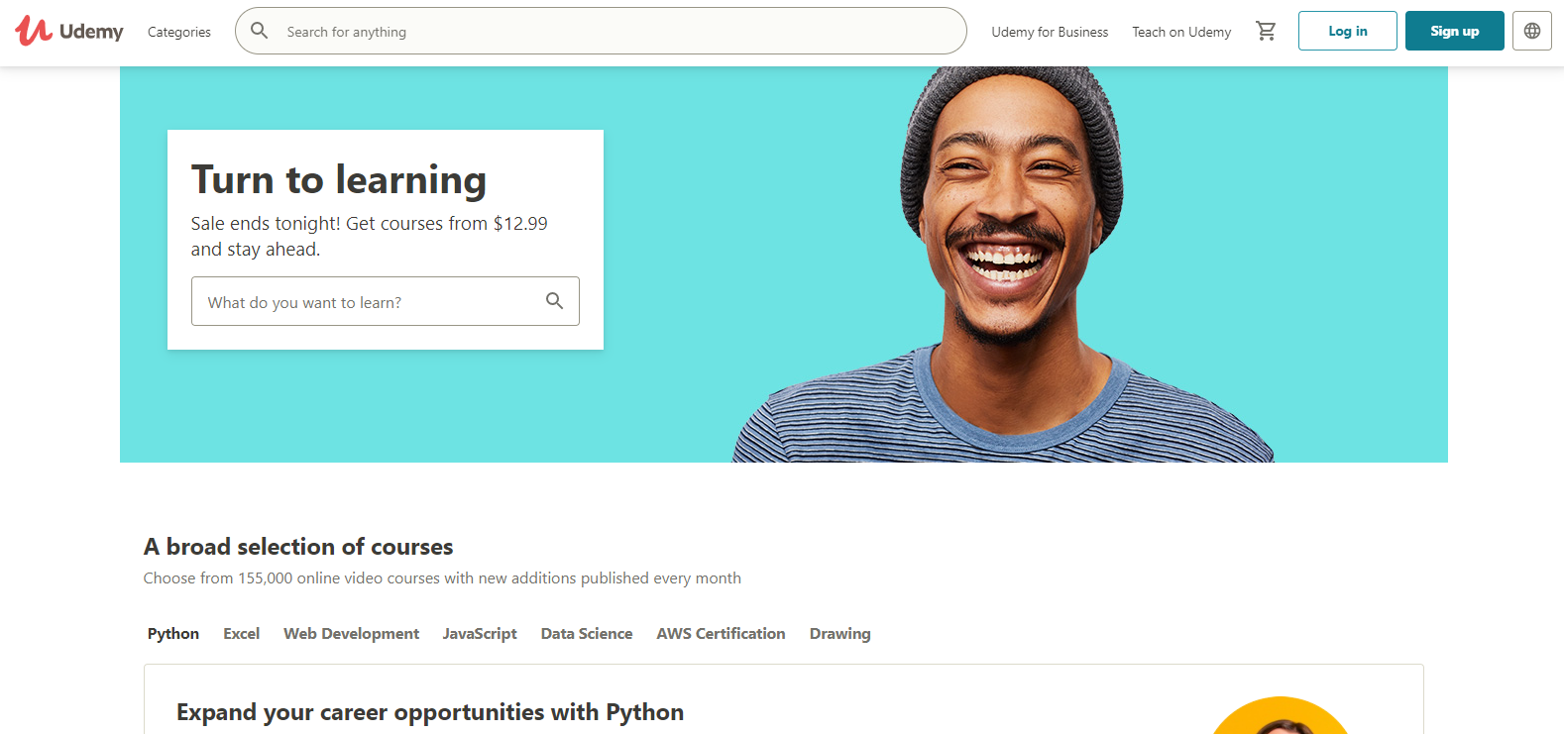Open Udemy for Business link
The height and width of the screenshot is (734, 1564).
[x=1050, y=32]
